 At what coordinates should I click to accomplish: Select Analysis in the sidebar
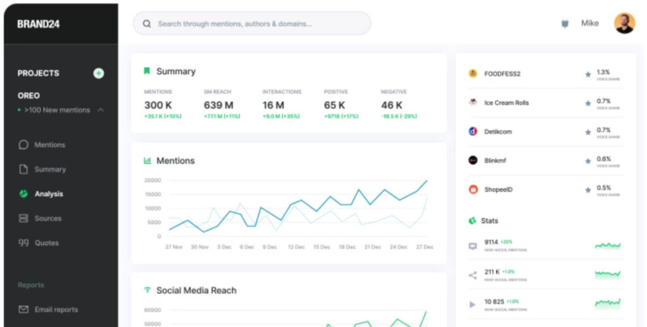click(49, 194)
